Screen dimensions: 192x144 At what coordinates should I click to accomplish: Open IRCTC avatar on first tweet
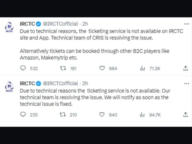(9, 27)
